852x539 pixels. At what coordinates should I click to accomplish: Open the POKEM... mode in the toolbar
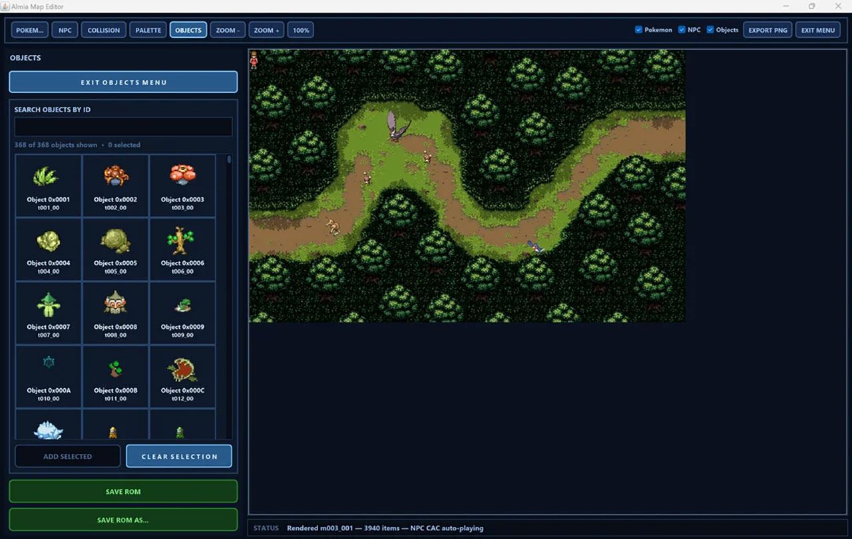(30, 30)
